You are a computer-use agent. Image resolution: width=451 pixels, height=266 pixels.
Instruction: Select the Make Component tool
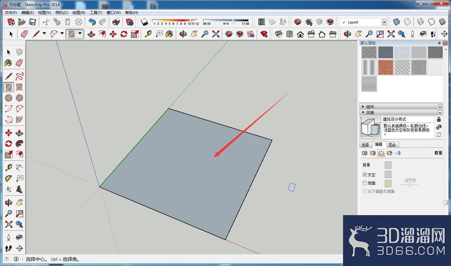(19, 52)
